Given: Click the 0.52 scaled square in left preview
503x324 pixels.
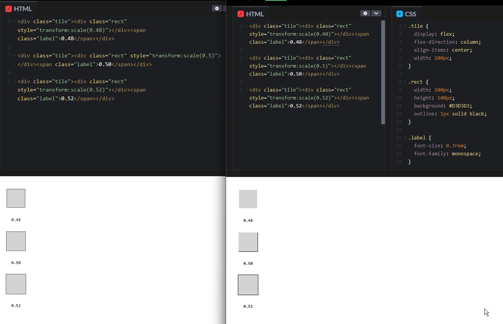Looking at the screenshot, I should click(16, 284).
